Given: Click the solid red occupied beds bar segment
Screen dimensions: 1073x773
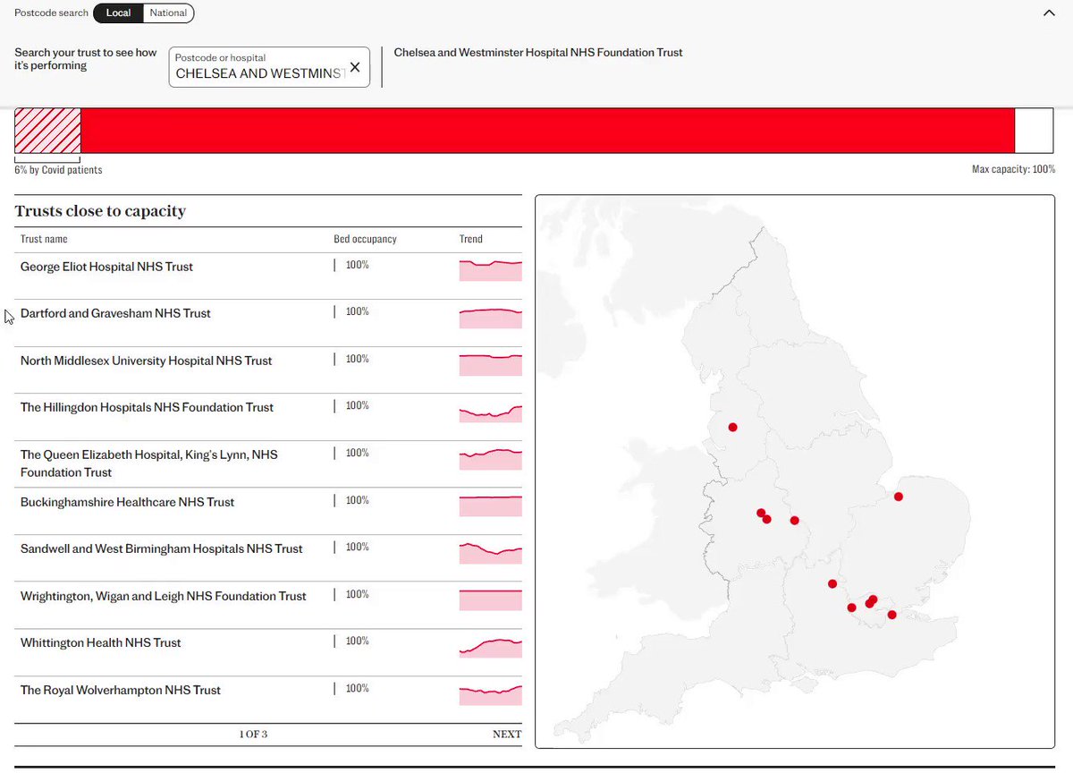Looking at the screenshot, I should (547, 131).
